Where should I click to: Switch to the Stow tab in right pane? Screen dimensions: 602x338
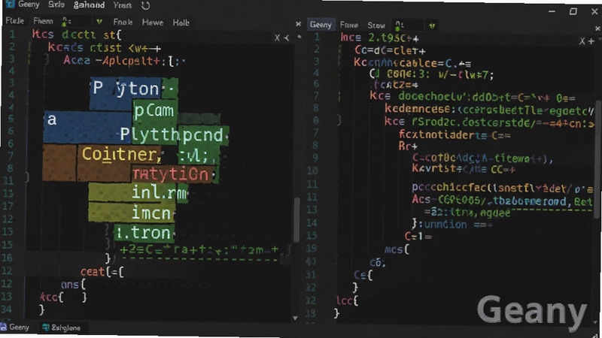pyautogui.click(x=376, y=26)
